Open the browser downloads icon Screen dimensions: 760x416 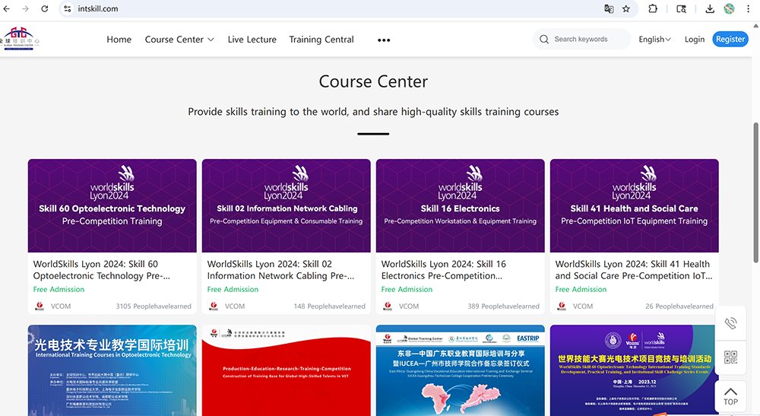pyautogui.click(x=710, y=9)
